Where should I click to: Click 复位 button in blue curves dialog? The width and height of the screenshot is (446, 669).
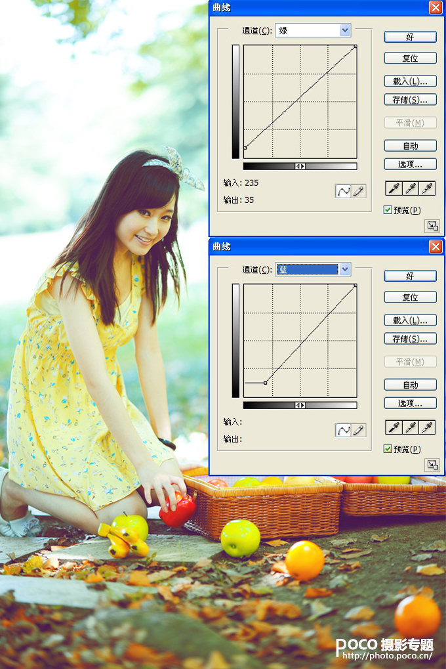click(410, 297)
